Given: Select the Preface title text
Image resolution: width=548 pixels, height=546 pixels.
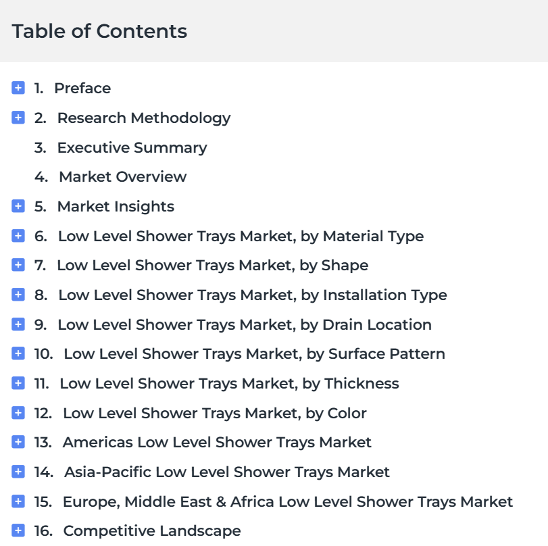Looking at the screenshot, I should tap(82, 88).
